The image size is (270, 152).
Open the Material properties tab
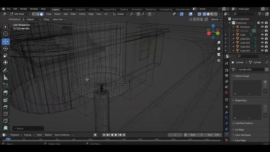click(227, 140)
